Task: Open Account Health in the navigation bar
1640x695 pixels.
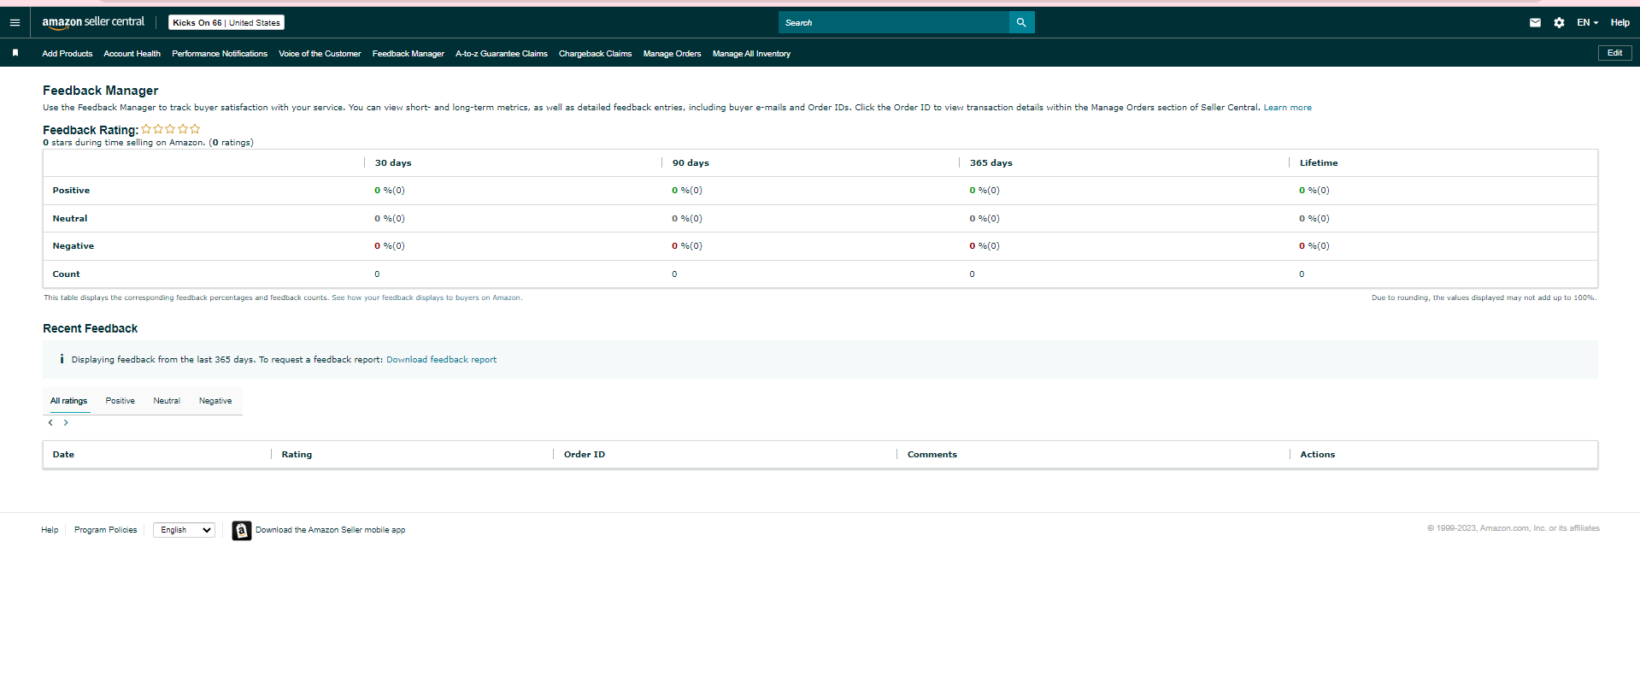Action: (132, 54)
